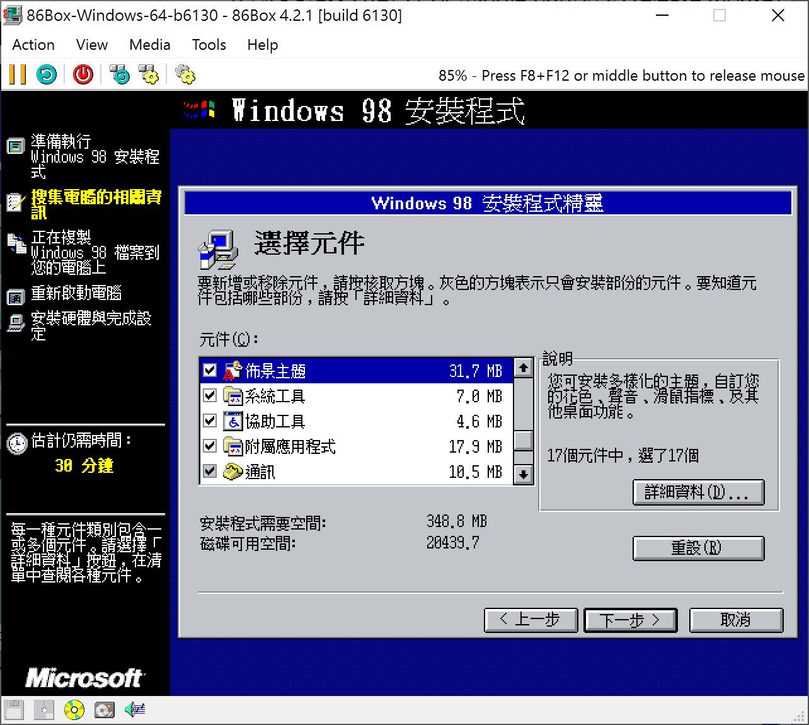The width and height of the screenshot is (809, 725).
Task: Uncheck the 系統工具 component checkbox
Action: tap(210, 396)
